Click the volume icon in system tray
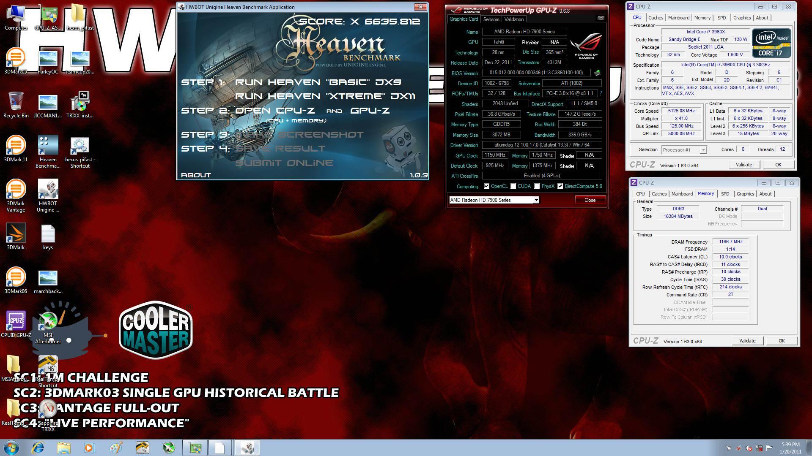This screenshot has height=456, width=812. (x=749, y=448)
